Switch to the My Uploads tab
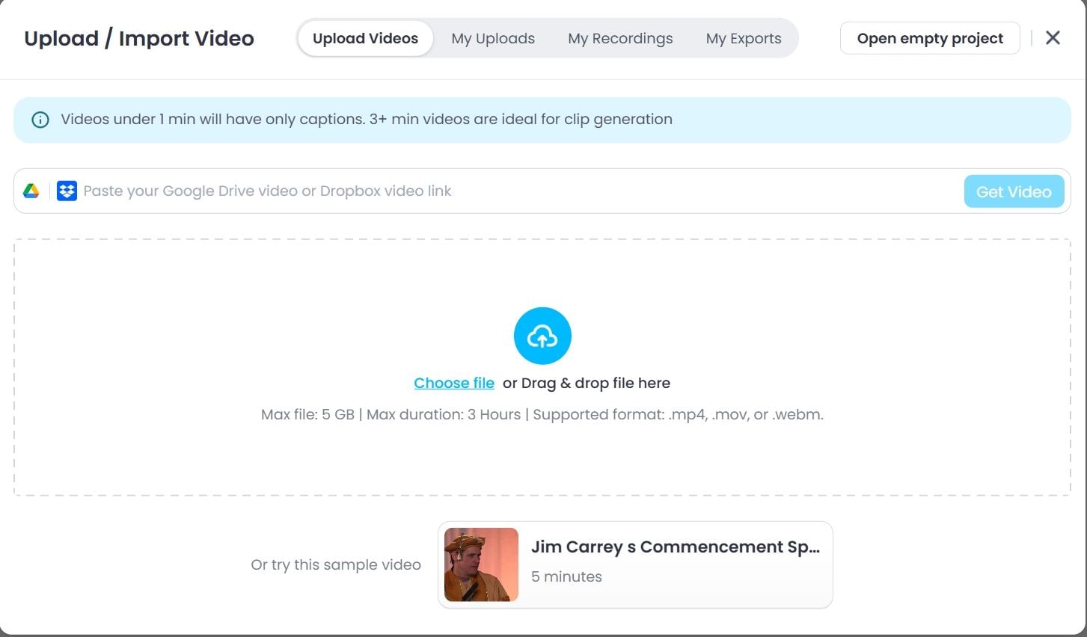 [x=493, y=38]
